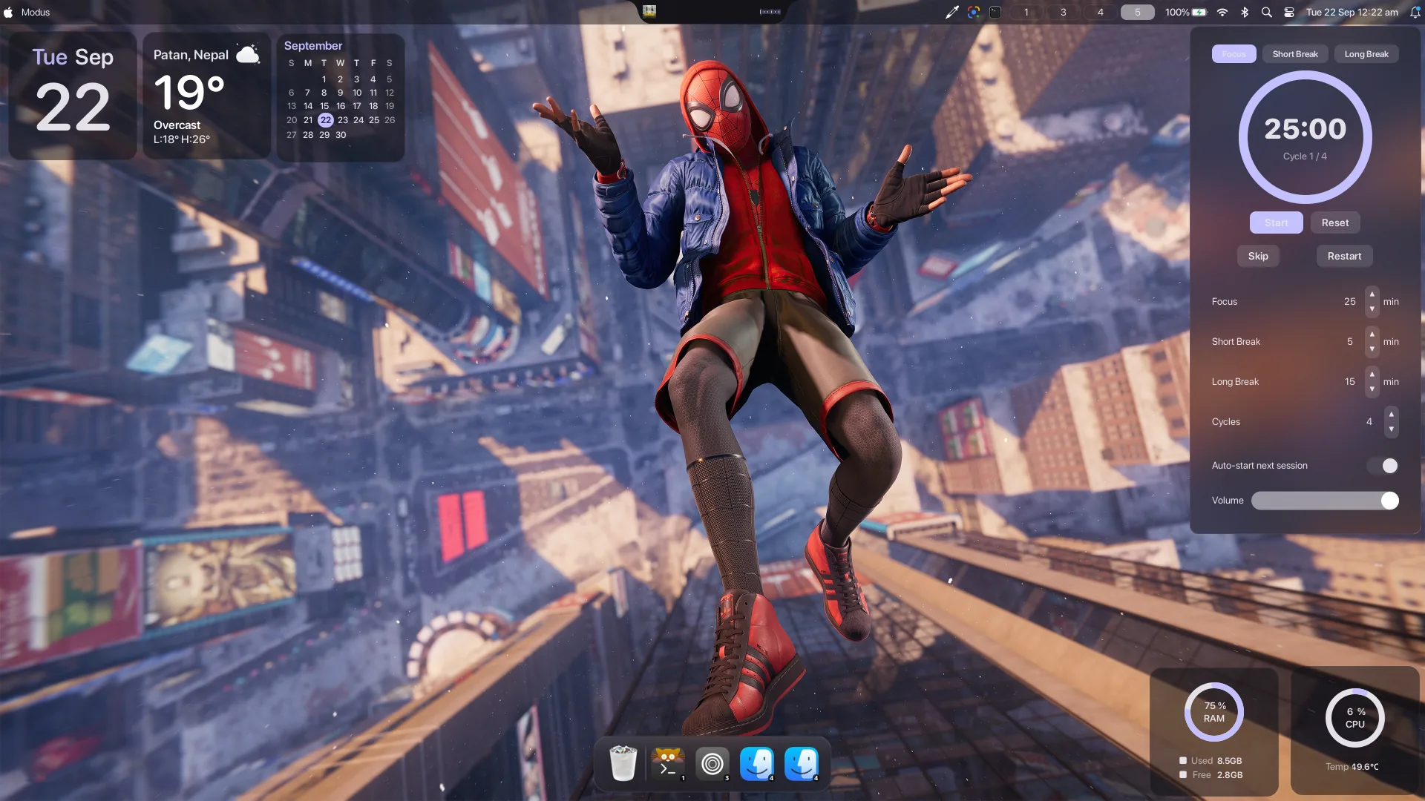Image resolution: width=1425 pixels, height=801 pixels.
Task: Switch to the Short Break tab
Action: click(x=1295, y=54)
